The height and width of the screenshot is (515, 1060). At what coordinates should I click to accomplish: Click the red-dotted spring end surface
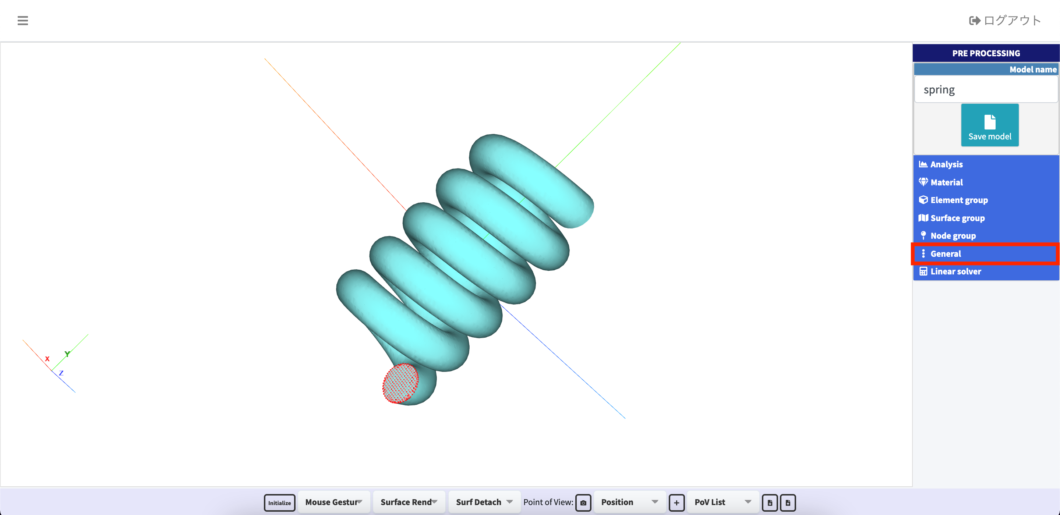coord(400,383)
